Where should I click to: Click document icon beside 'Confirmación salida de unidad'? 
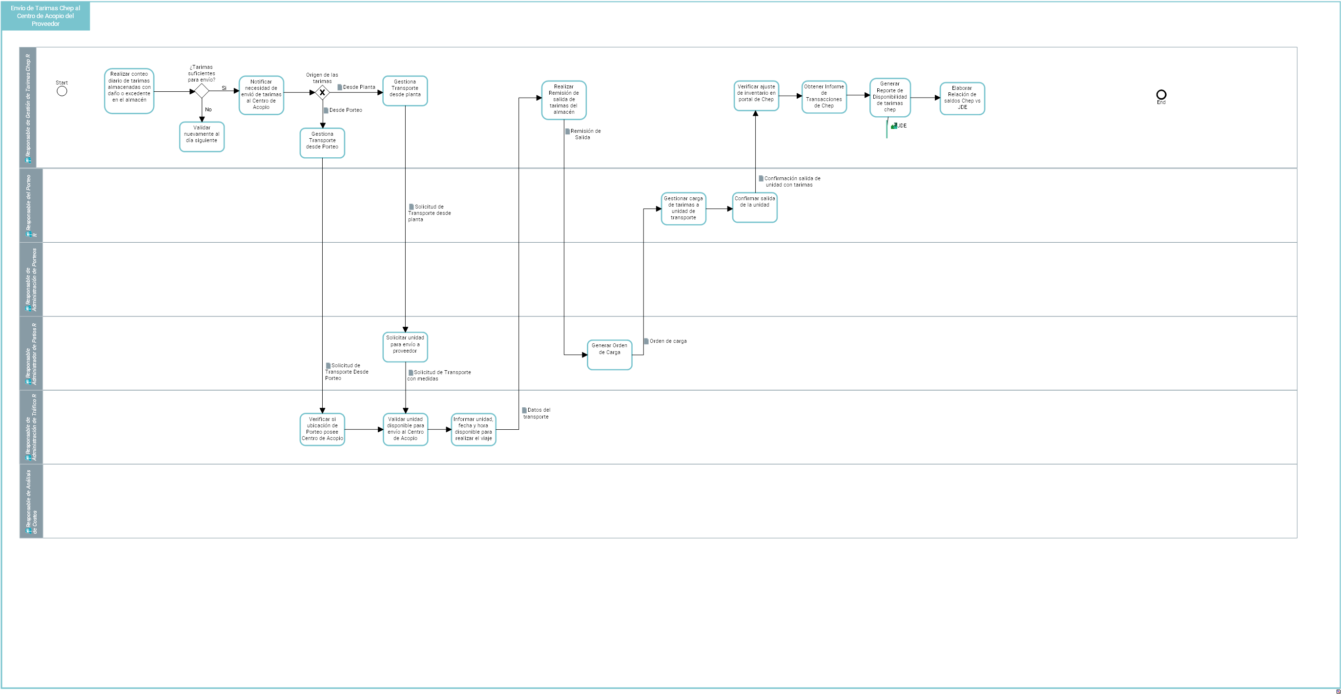[x=761, y=179]
